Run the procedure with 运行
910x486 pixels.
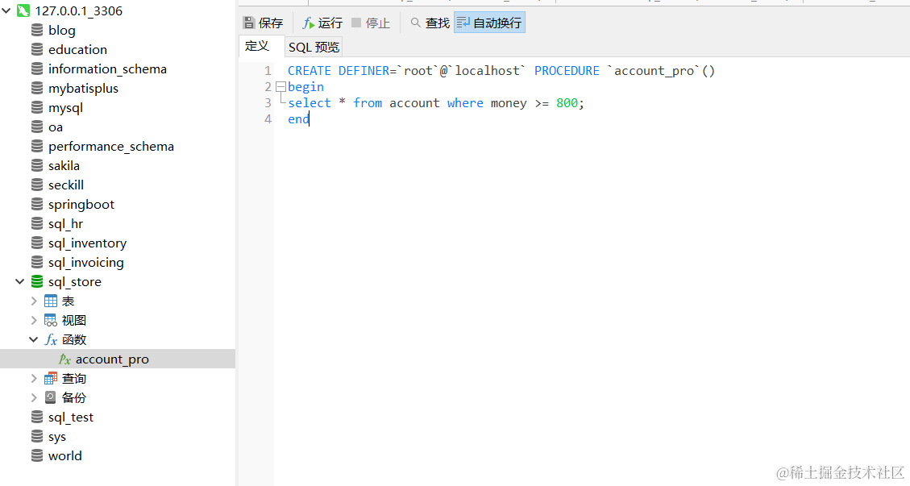(322, 23)
